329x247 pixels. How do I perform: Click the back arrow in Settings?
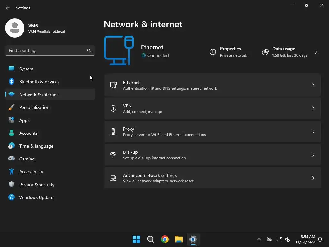8,8
